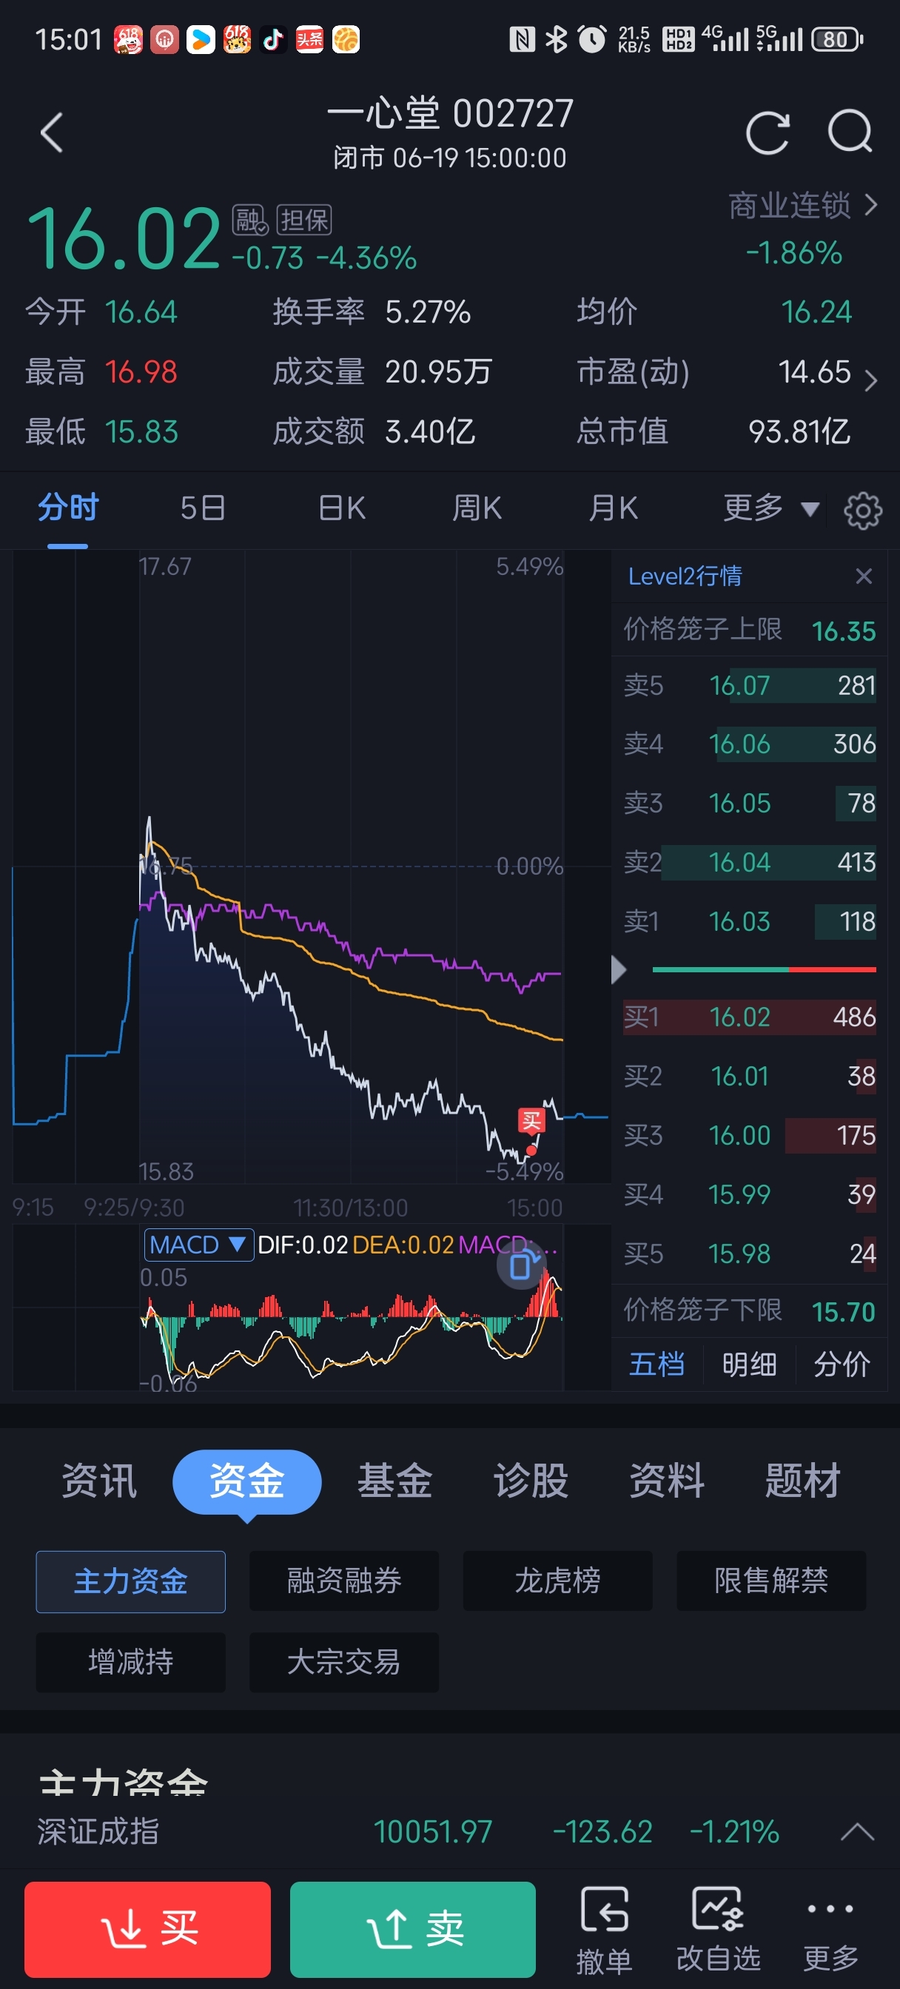Viewport: 900px width, 1989px height.
Task: Tap the battery indicator in status bar
Action: 836,39
